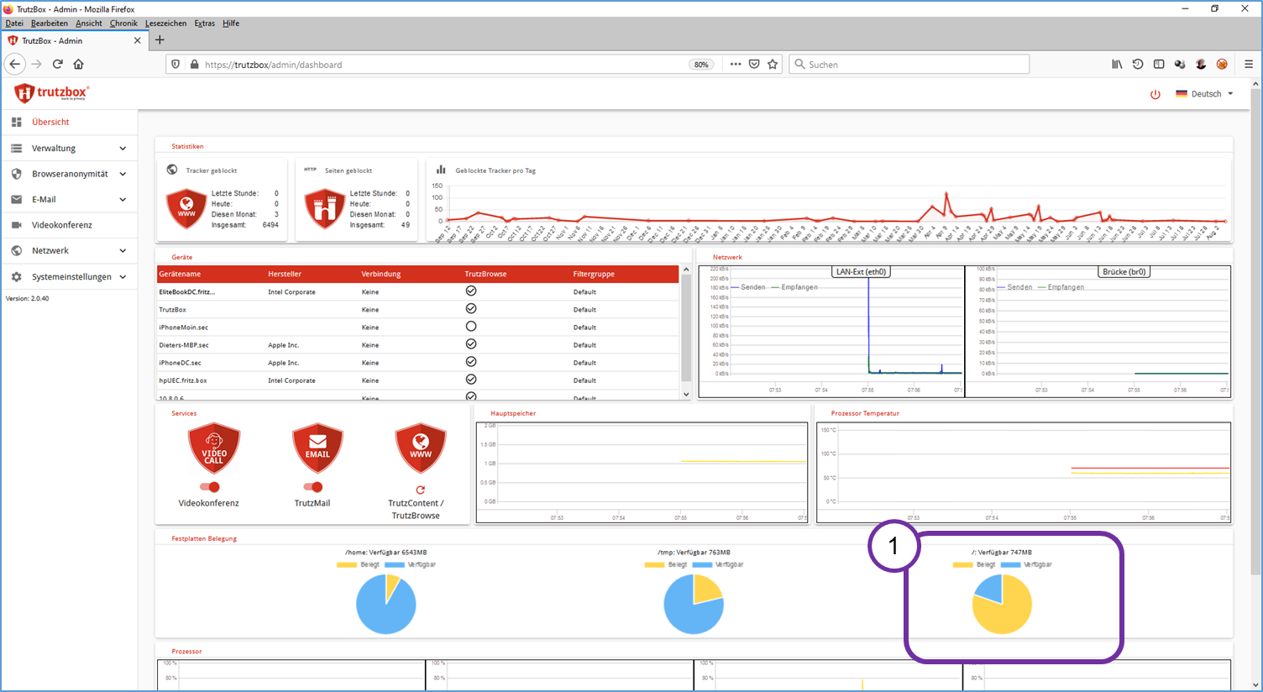The width and height of the screenshot is (1263, 692).
Task: Sort devices by Gerätename column
Action: point(180,274)
